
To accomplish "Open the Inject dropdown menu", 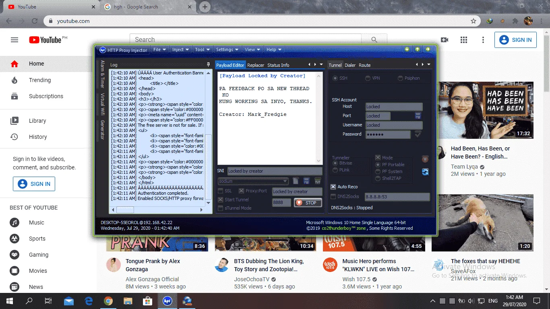I will click(x=180, y=49).
